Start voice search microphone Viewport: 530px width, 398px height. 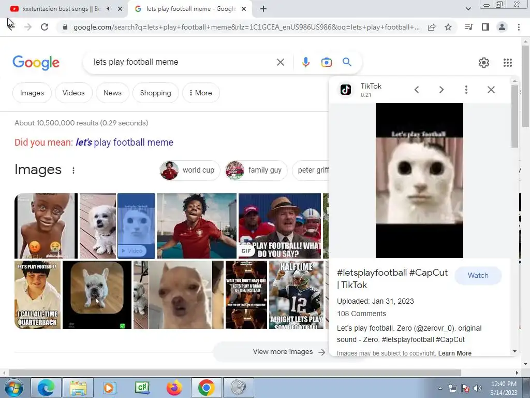[305, 62]
